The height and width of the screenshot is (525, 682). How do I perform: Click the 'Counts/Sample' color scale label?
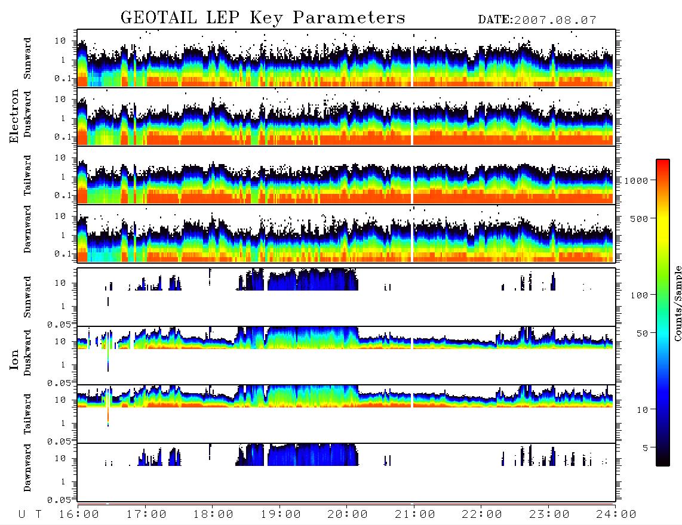pyautogui.click(x=677, y=303)
